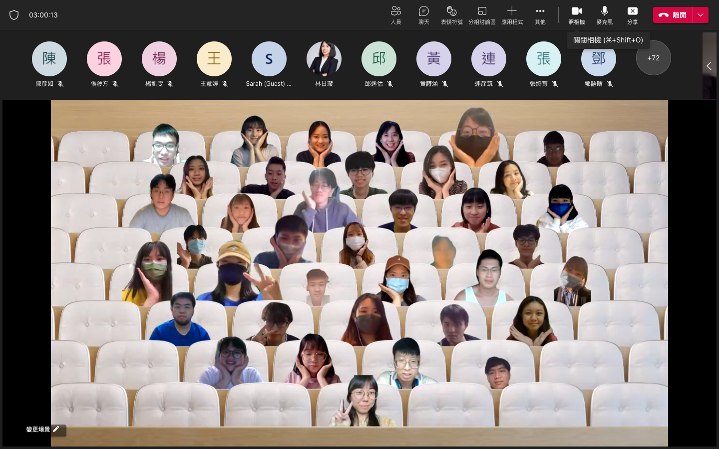This screenshot has width=719, height=449.
Task: Select participant 陳彥如 avatar
Action: pos(49,59)
